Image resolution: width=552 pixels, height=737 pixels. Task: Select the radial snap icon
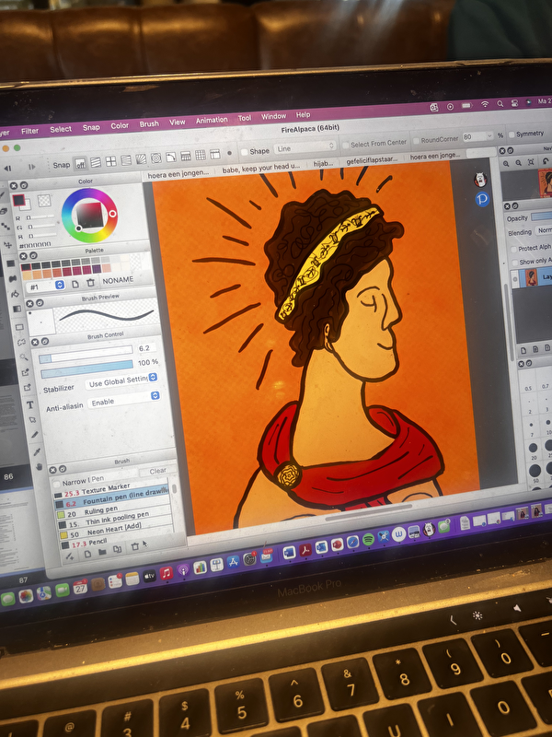click(141, 158)
